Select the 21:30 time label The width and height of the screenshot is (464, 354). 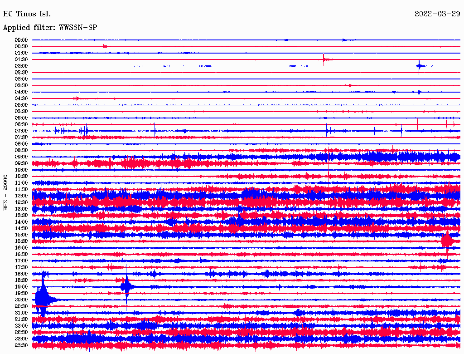tap(21, 320)
